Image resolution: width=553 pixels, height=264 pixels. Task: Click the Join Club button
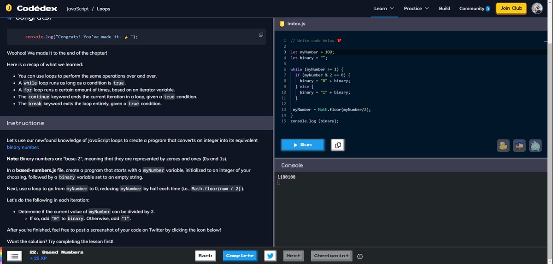511,8
